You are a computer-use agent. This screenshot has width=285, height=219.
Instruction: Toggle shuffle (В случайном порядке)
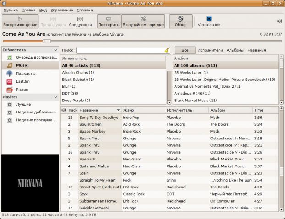143,21
